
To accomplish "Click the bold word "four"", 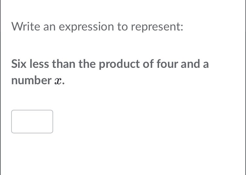I will pyautogui.click(x=167, y=64).
